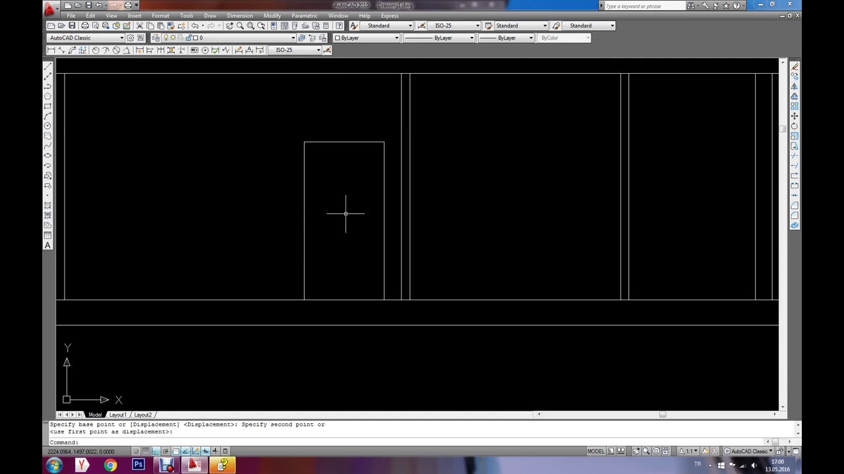Click the Cut (scissors) icon
844x474 pixels.
pyautogui.click(x=140, y=26)
